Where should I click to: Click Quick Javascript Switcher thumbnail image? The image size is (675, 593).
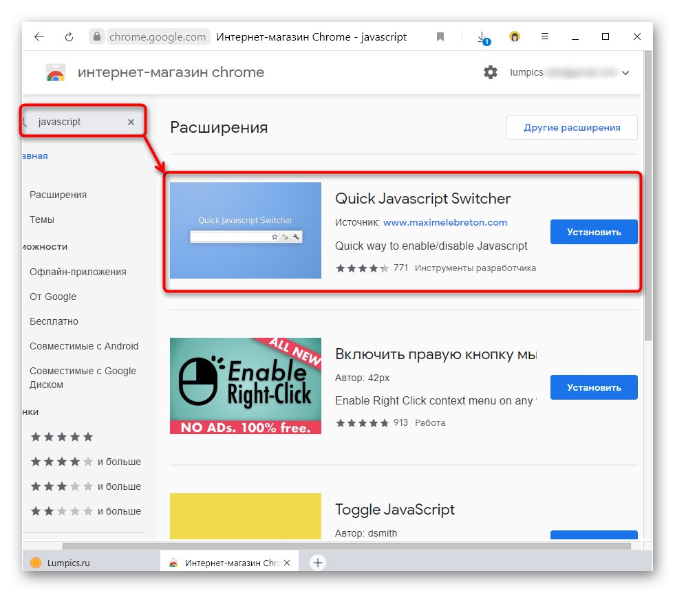point(246,230)
